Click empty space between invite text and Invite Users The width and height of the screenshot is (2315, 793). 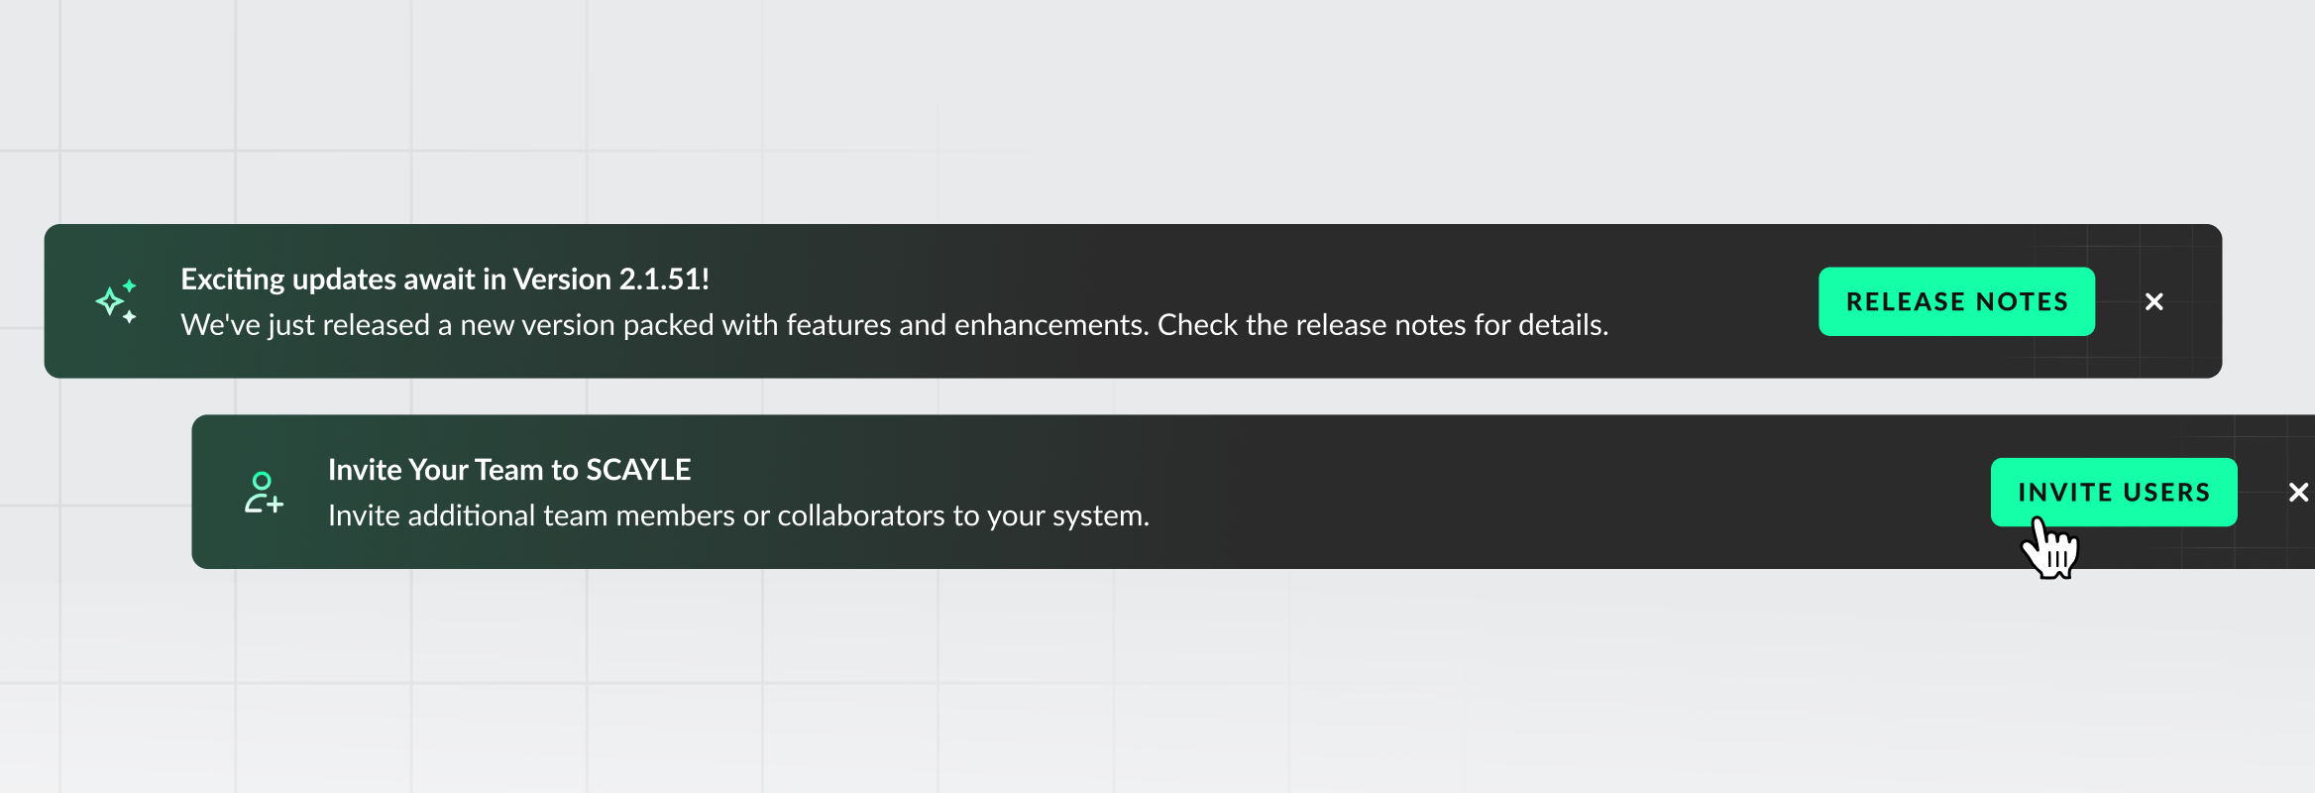click(x=1566, y=493)
